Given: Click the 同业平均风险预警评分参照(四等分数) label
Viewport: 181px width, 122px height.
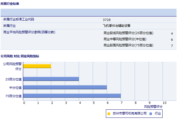Looking at the screenshot, I should tap(29, 32).
